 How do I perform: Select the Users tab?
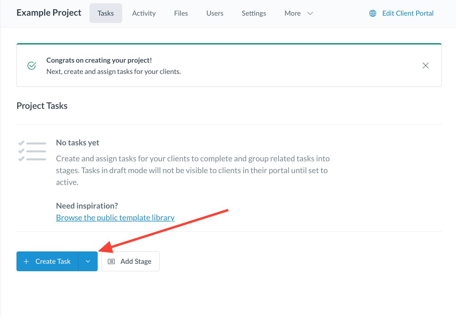[x=215, y=13]
